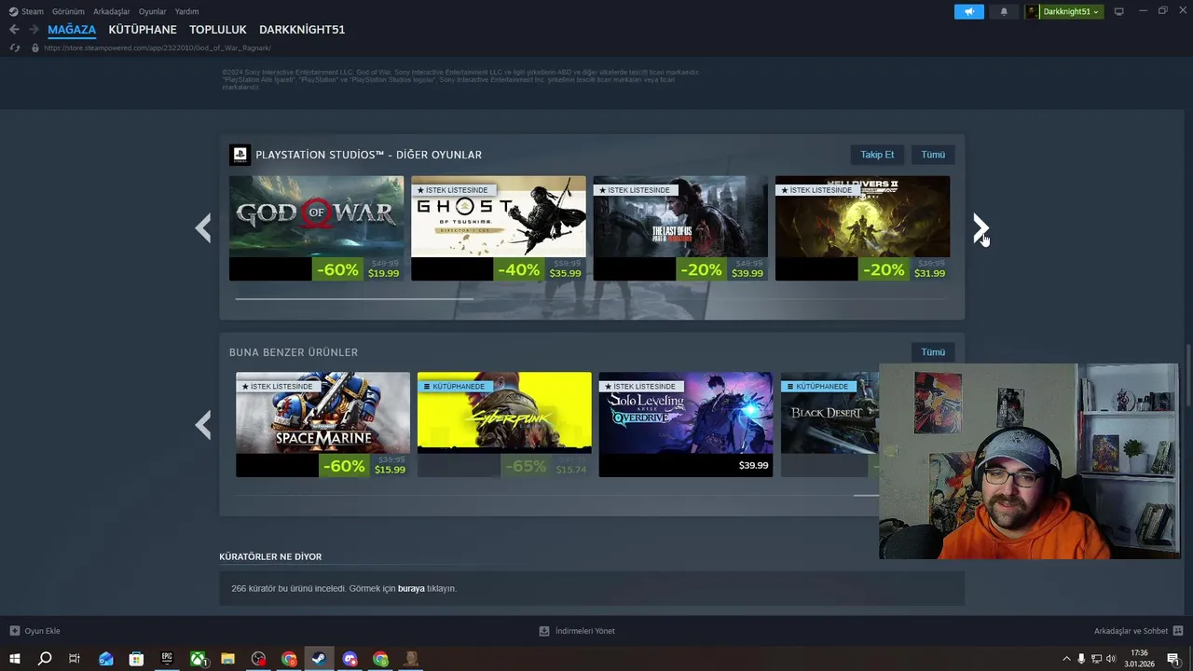The height and width of the screenshot is (671, 1193).
Task: Show next PlayStation Studios games arrow
Action: (980, 228)
